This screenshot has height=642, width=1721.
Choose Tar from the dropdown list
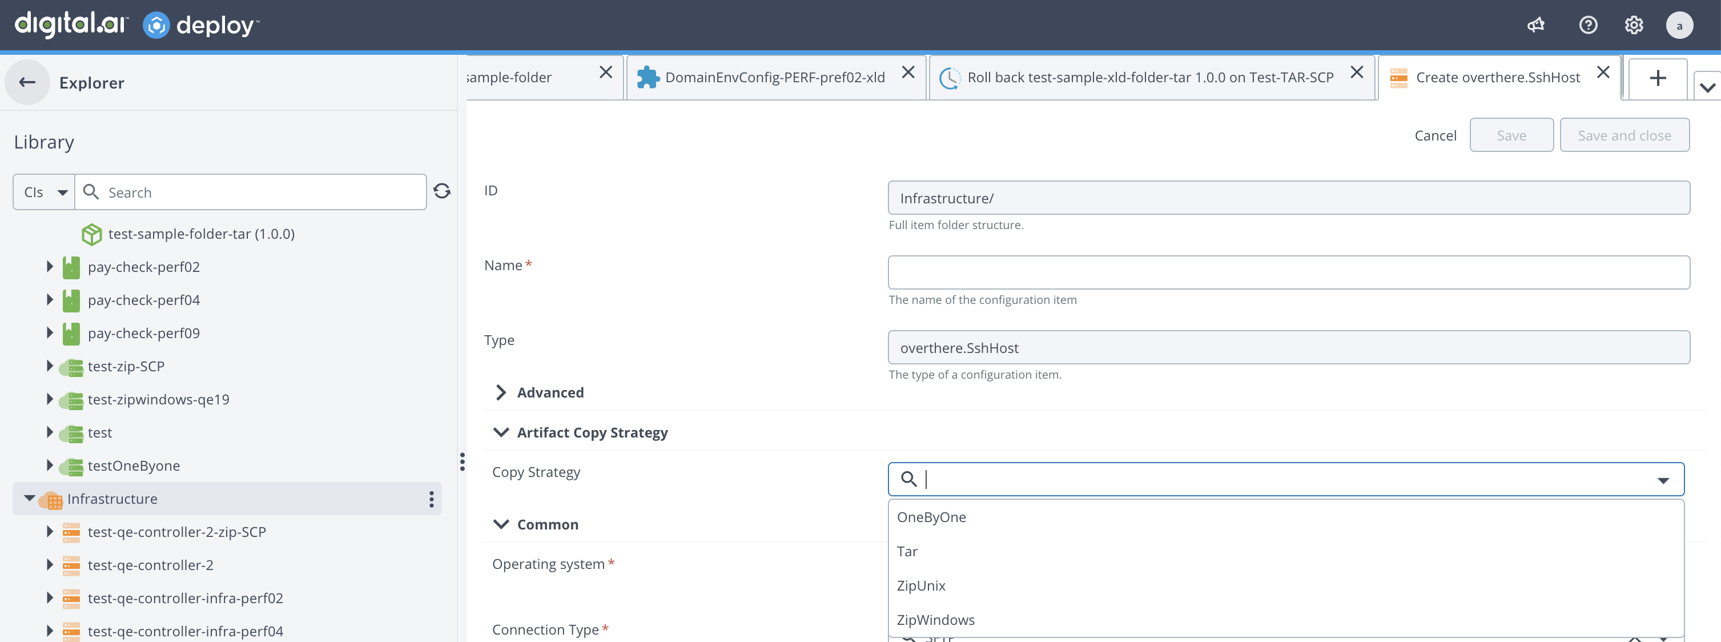pyautogui.click(x=907, y=551)
